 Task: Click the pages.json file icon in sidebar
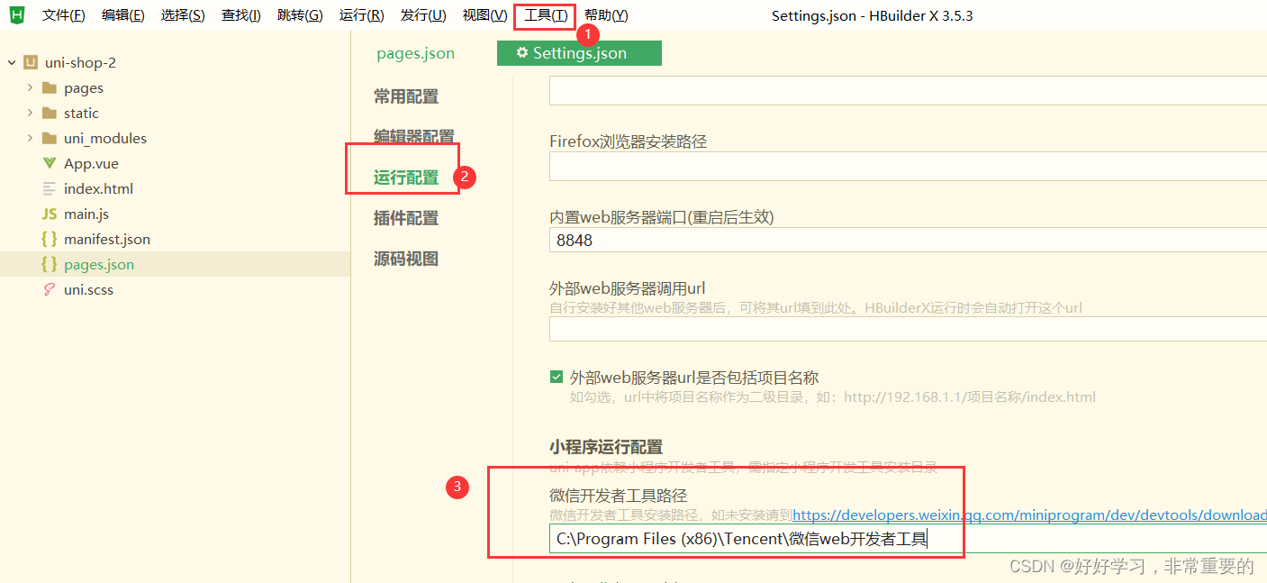click(51, 264)
